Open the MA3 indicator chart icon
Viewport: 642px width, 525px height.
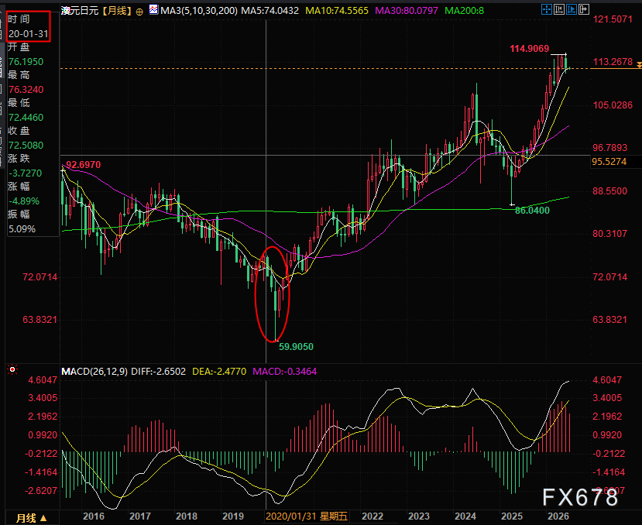(153, 9)
